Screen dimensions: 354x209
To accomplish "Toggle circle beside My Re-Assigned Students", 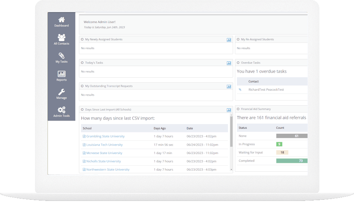I will pos(238,39).
